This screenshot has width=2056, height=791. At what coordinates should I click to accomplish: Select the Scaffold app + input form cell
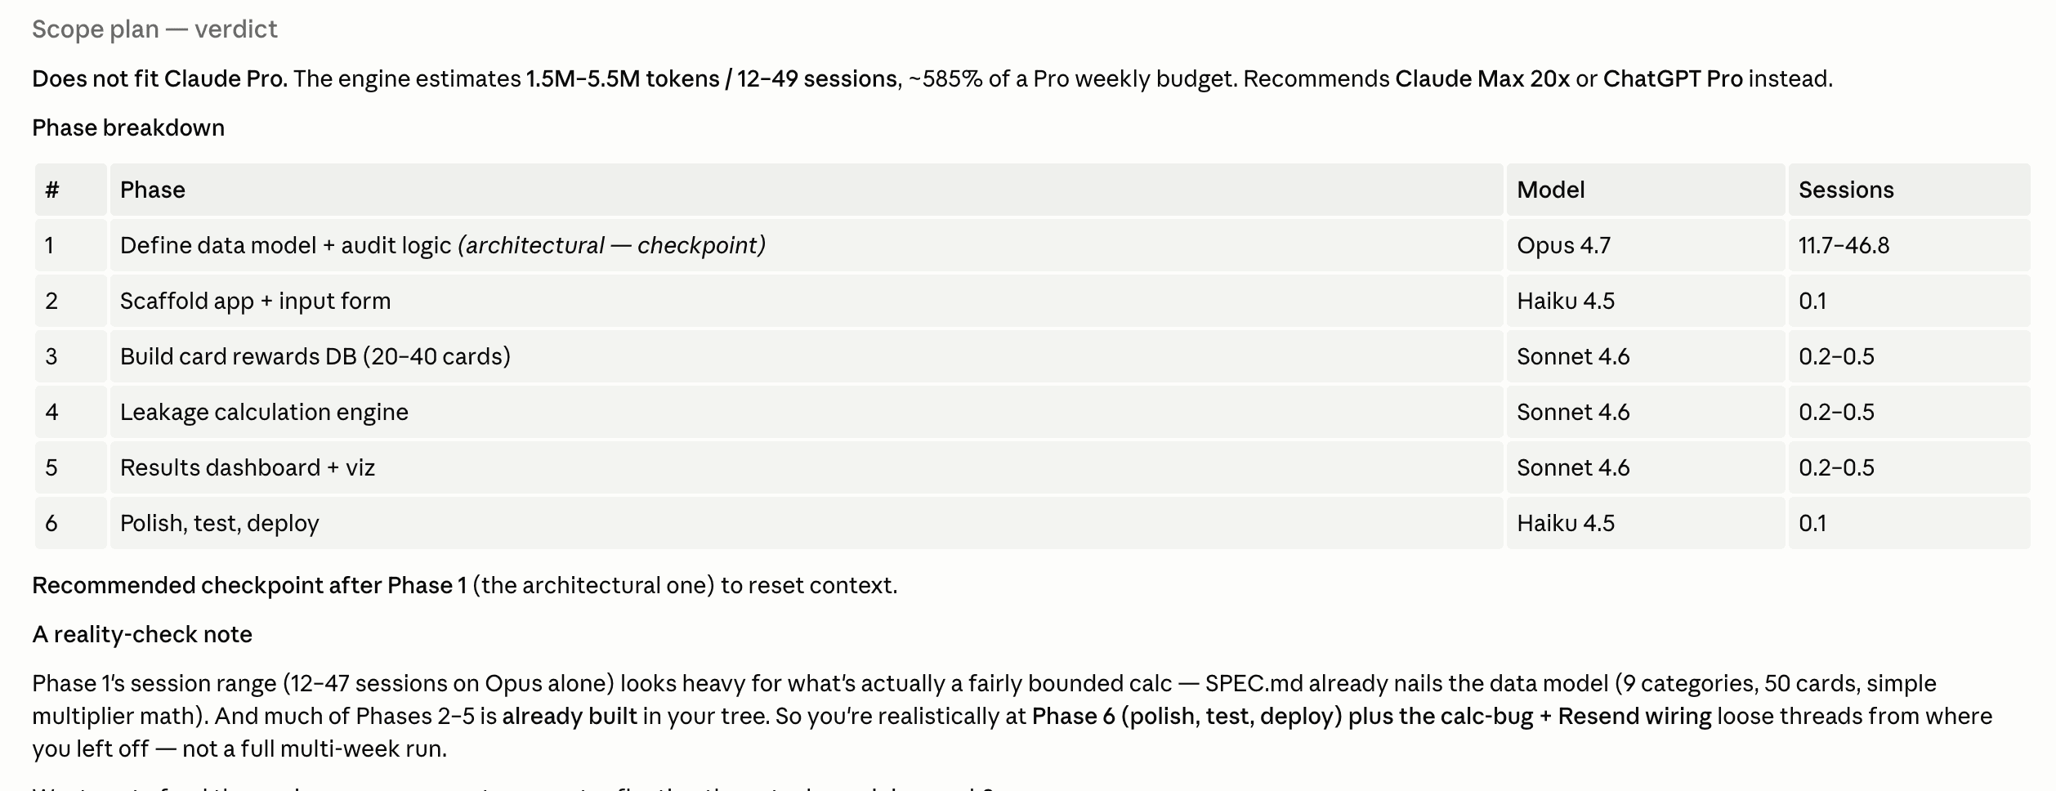click(x=806, y=301)
